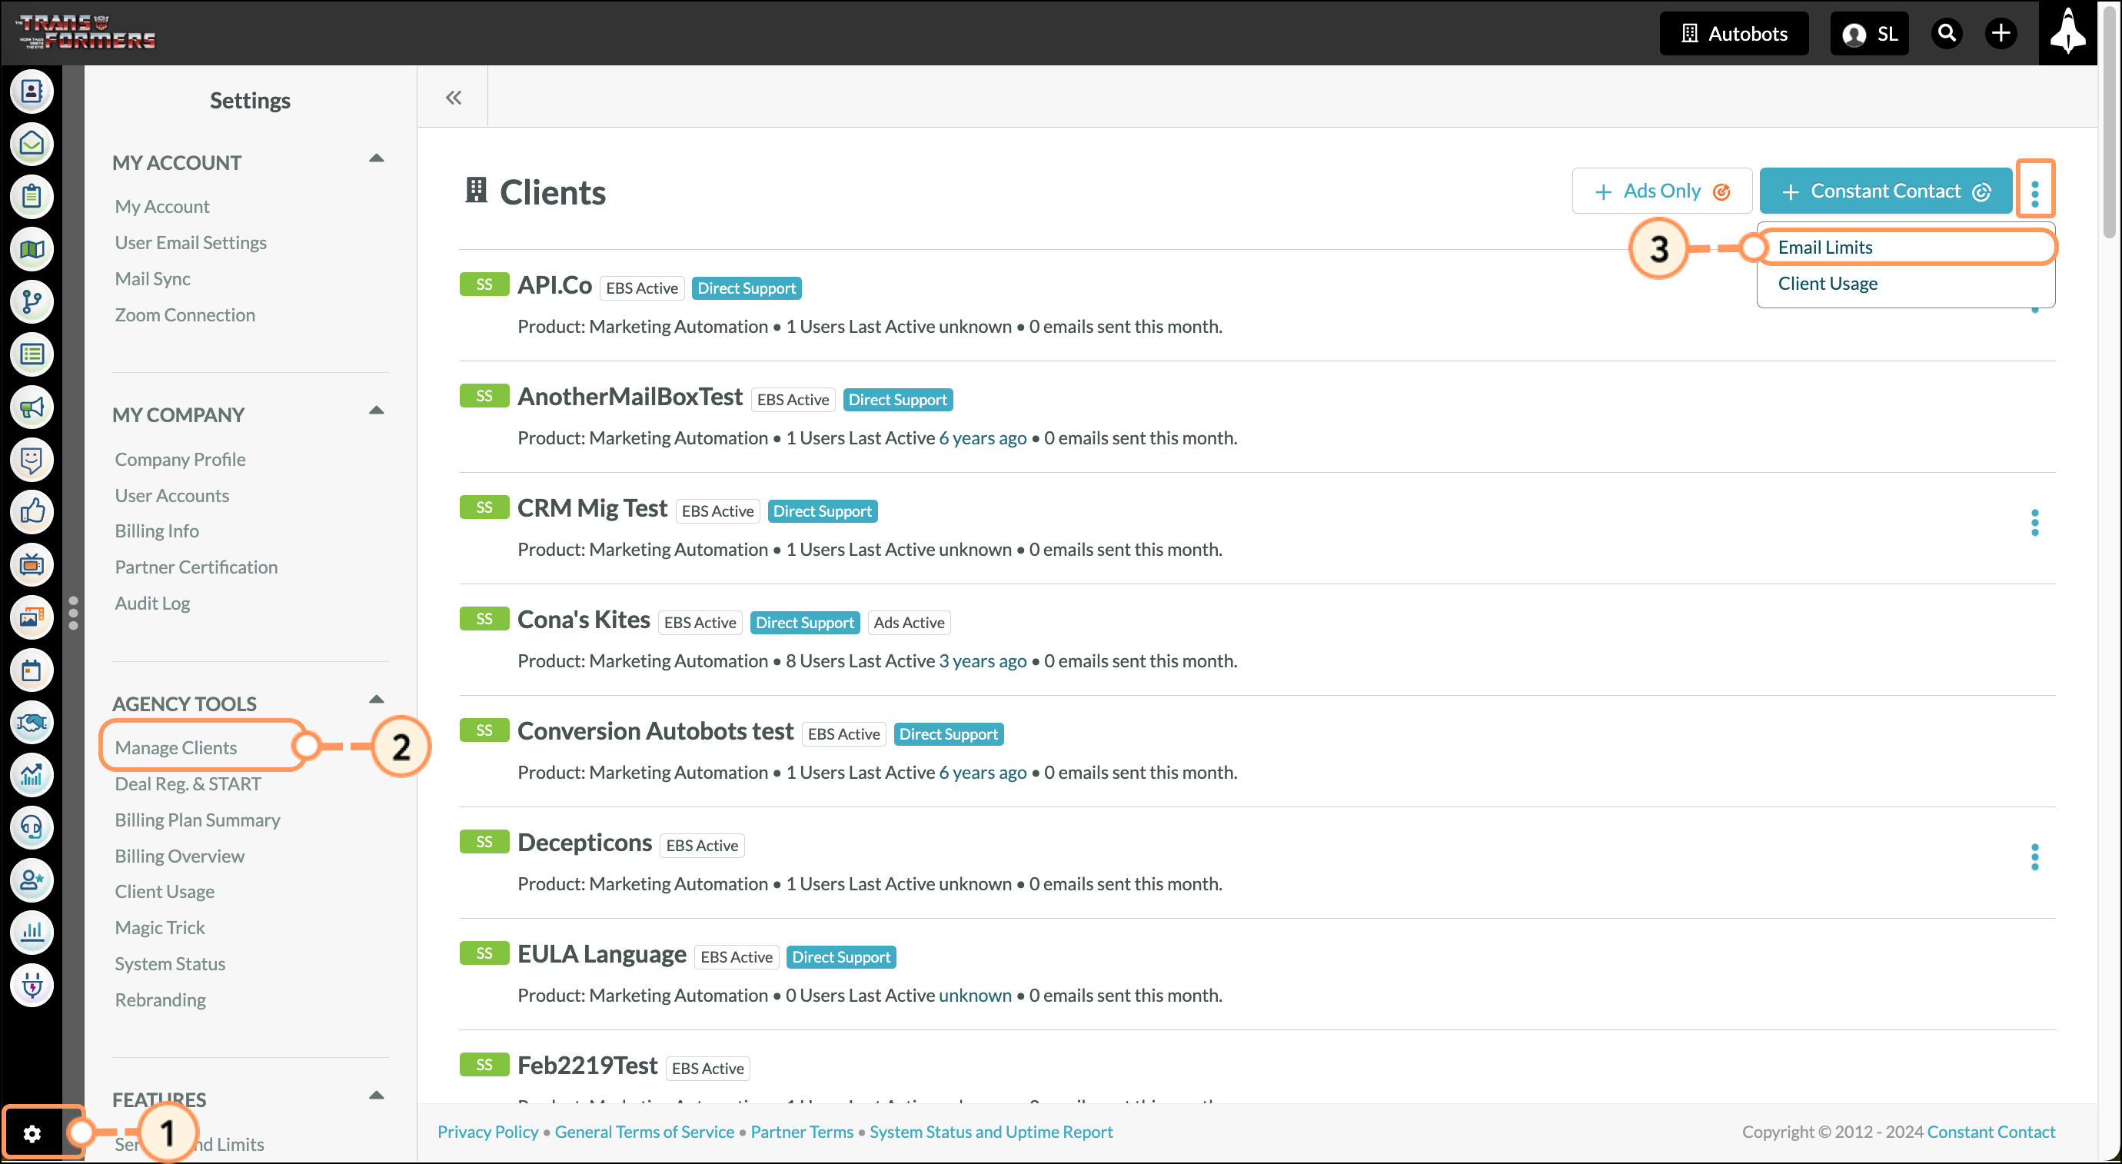Open the email envelope sidebar icon
The height and width of the screenshot is (1164, 2122).
(32, 143)
